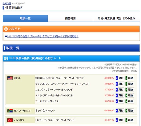Click the 3.7820% yield value
This screenshot has height=126, width=141.
109,95
